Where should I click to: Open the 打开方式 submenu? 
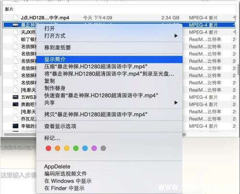[109, 36]
